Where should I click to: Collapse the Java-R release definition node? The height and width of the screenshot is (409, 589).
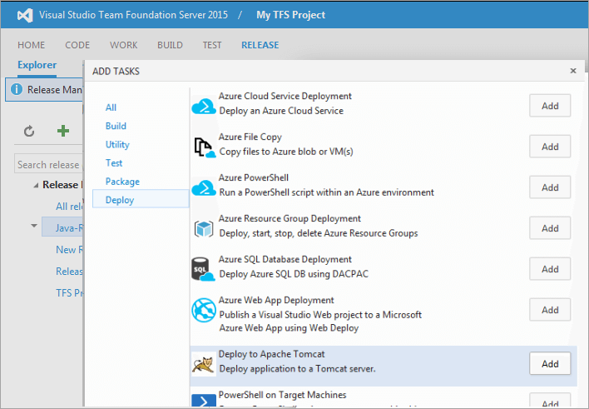(34, 226)
